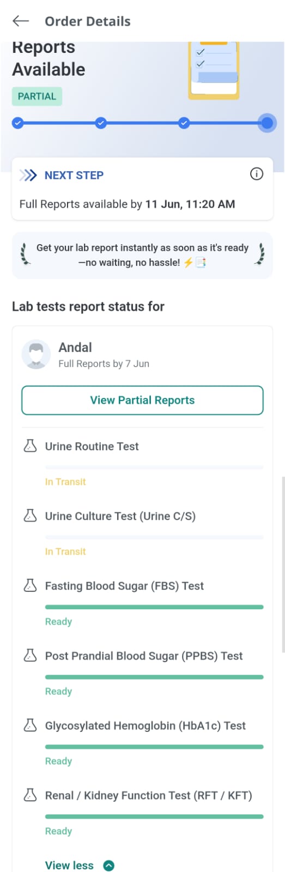Tap the flask icon beside Fasting Blood Sugar Test
Image resolution: width=285 pixels, height=872 pixels.
point(31,586)
